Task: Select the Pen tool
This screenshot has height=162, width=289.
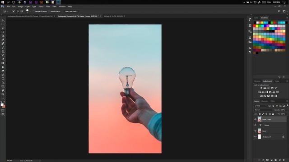Action: 3,75
